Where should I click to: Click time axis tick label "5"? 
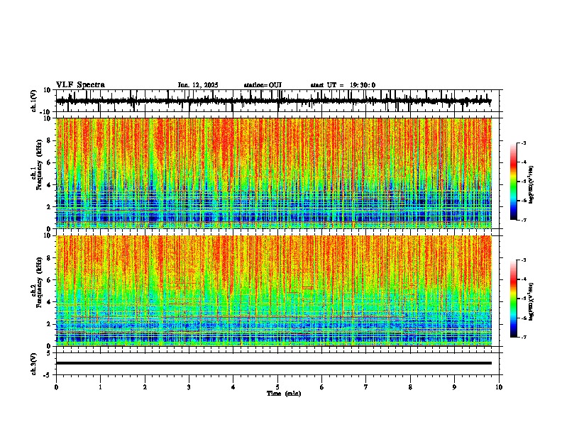(x=277, y=387)
